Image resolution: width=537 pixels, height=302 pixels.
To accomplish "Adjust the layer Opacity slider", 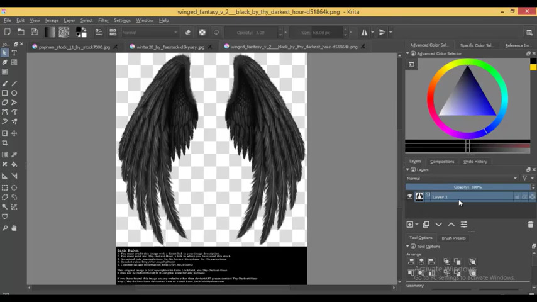I will pyautogui.click(x=468, y=187).
